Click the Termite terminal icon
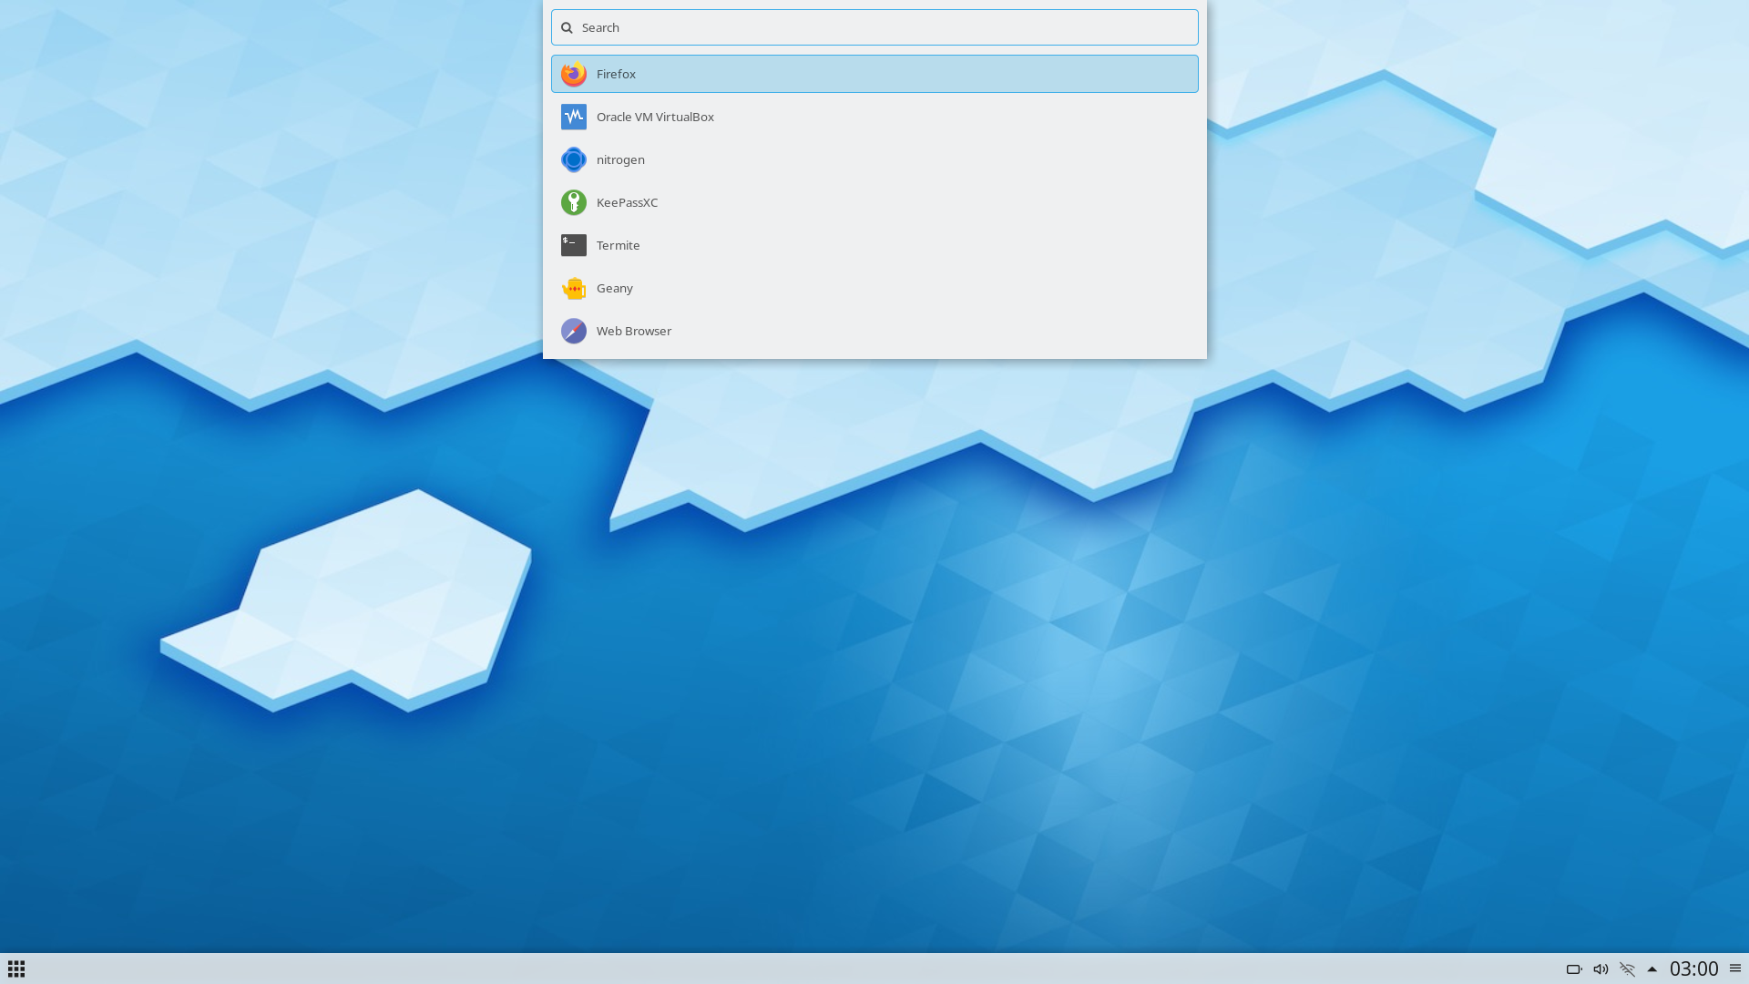The width and height of the screenshot is (1749, 984). pyautogui.click(x=573, y=245)
